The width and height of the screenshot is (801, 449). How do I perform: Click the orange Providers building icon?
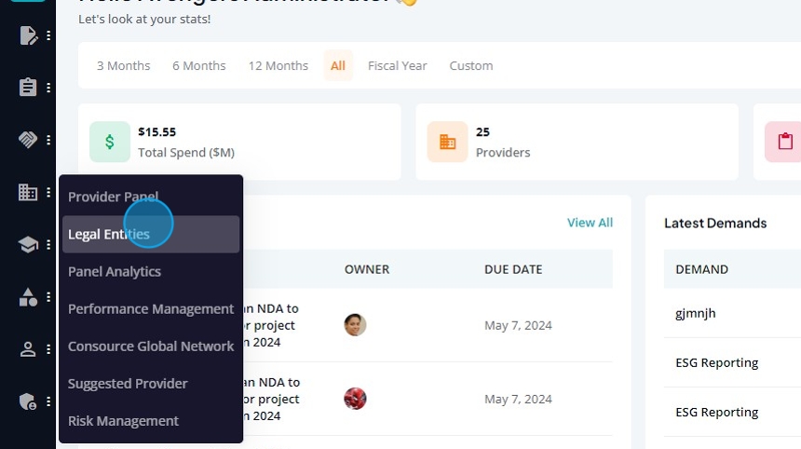pyautogui.click(x=447, y=142)
